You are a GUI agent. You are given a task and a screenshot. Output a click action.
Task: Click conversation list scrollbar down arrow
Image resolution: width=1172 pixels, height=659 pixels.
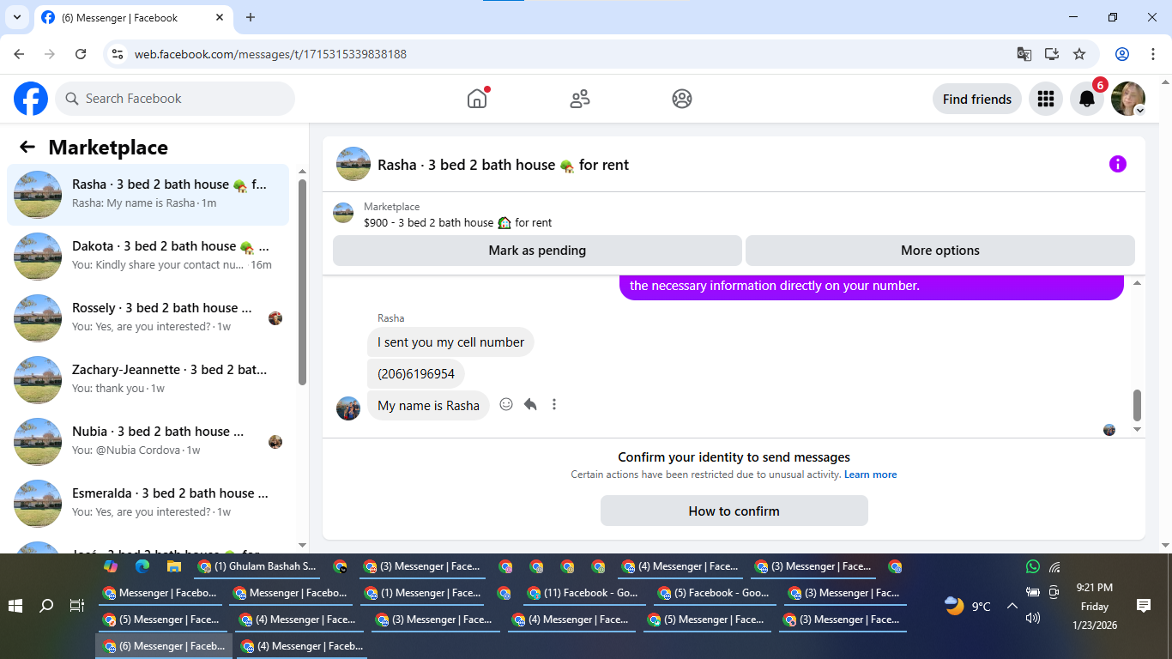point(302,545)
